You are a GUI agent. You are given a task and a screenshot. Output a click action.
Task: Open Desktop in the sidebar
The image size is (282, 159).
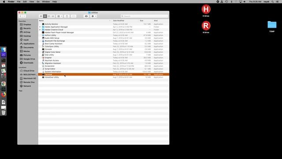click(26, 36)
